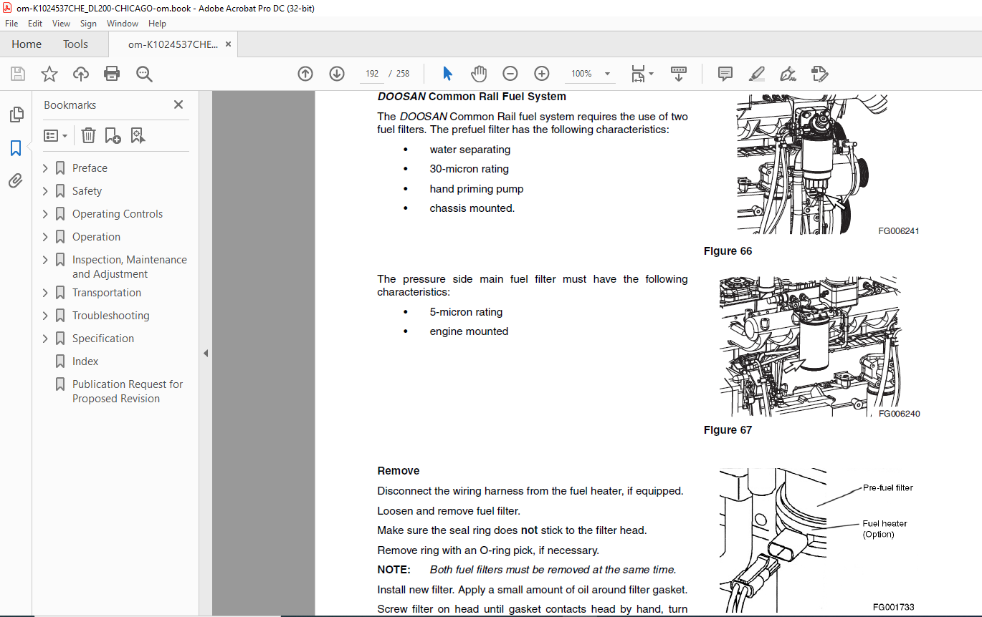Viewport: 982px width, 617px height.
Task: Print the document
Action: (x=112, y=74)
